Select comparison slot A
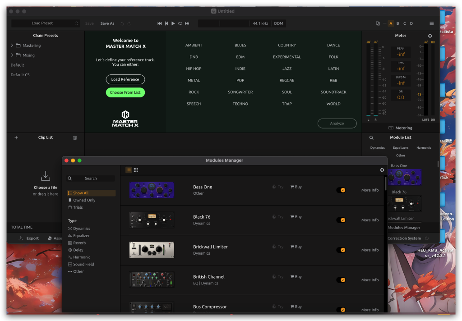The width and height of the screenshot is (462, 321). coord(391,23)
